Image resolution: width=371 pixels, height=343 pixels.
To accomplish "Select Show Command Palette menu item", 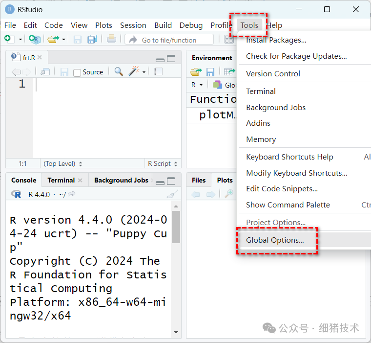I will point(305,205).
